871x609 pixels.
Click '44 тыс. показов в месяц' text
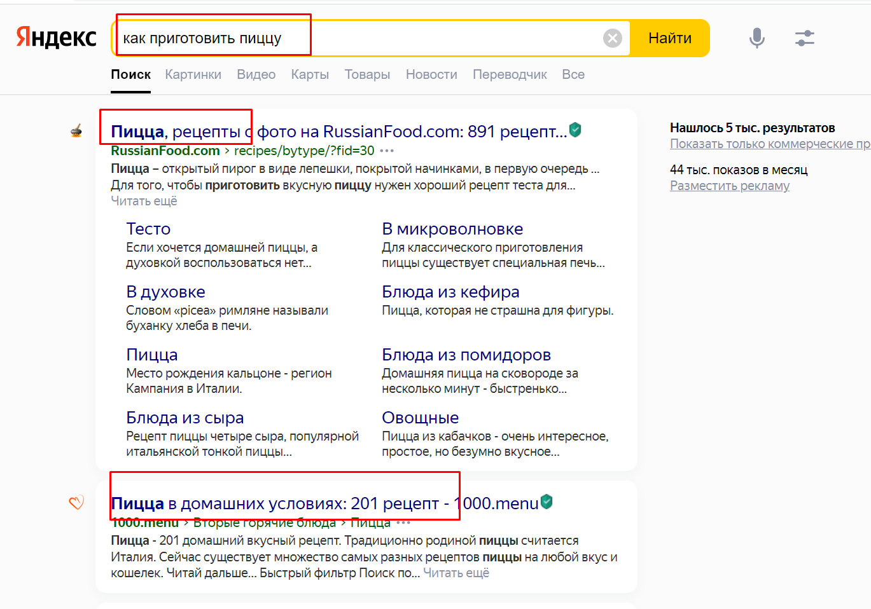[739, 170]
